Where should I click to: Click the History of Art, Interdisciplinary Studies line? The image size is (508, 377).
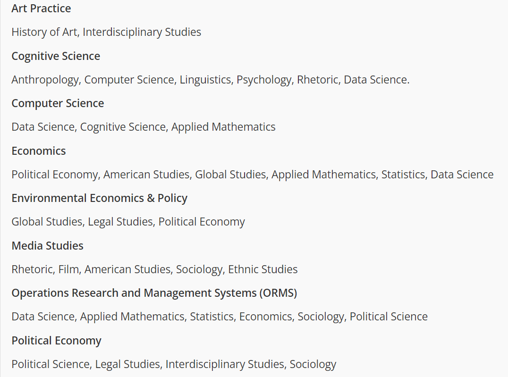106,32
